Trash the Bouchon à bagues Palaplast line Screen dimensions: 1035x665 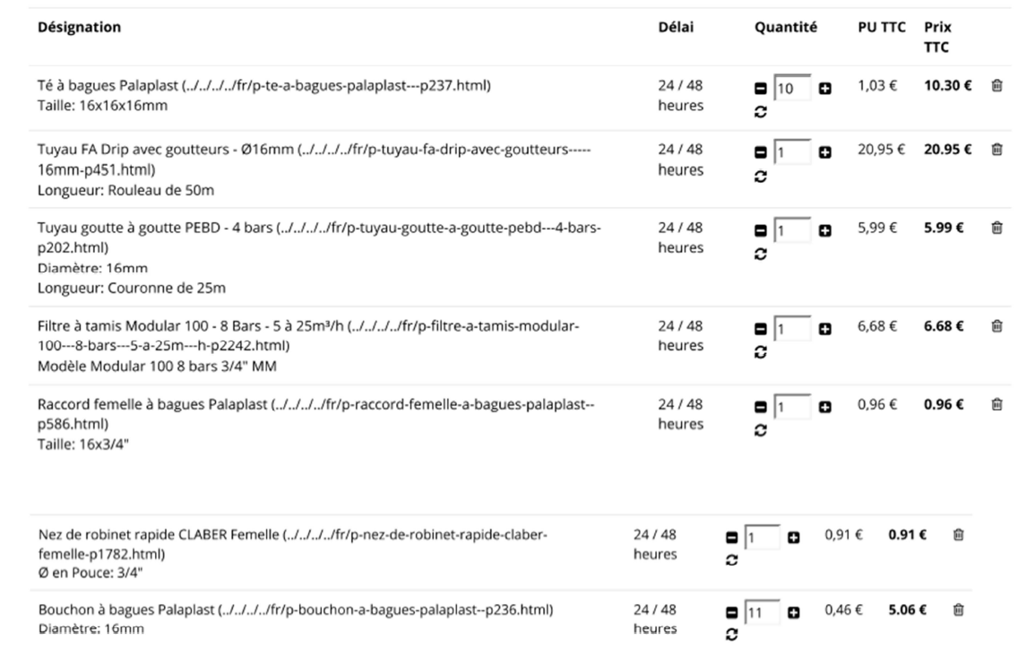pos(958,610)
